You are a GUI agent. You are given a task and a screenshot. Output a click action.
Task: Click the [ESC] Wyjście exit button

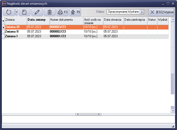tap(162, 12)
